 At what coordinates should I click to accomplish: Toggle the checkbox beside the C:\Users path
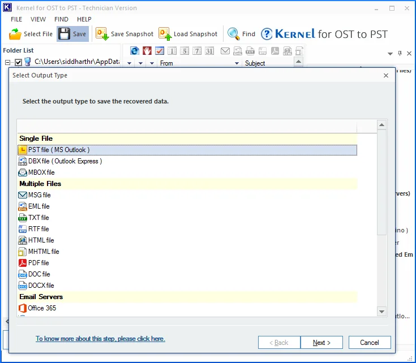point(18,62)
